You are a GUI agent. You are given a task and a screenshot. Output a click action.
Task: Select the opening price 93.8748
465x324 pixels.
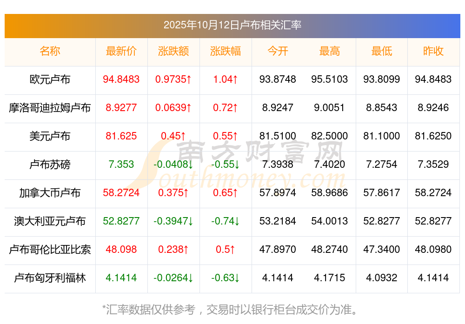278,79
